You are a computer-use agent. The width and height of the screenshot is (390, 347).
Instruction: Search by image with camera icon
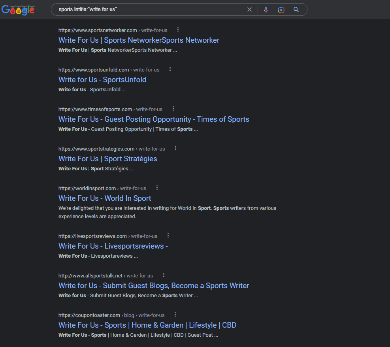pos(281,9)
